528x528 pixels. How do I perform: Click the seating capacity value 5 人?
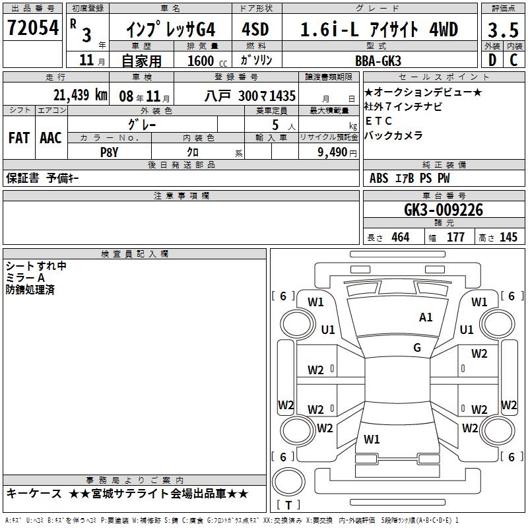tap(283, 125)
